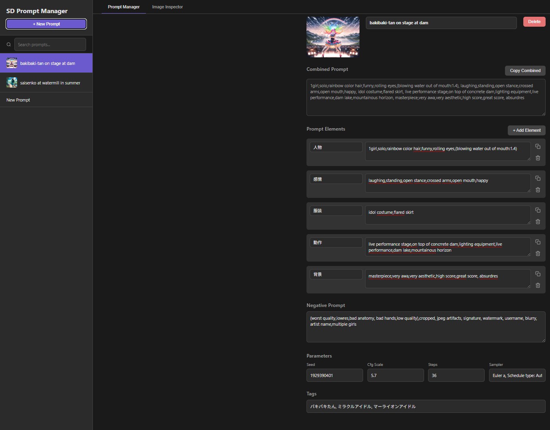
Task: Delete the 背景 element with trash icon
Action: (x=538, y=285)
